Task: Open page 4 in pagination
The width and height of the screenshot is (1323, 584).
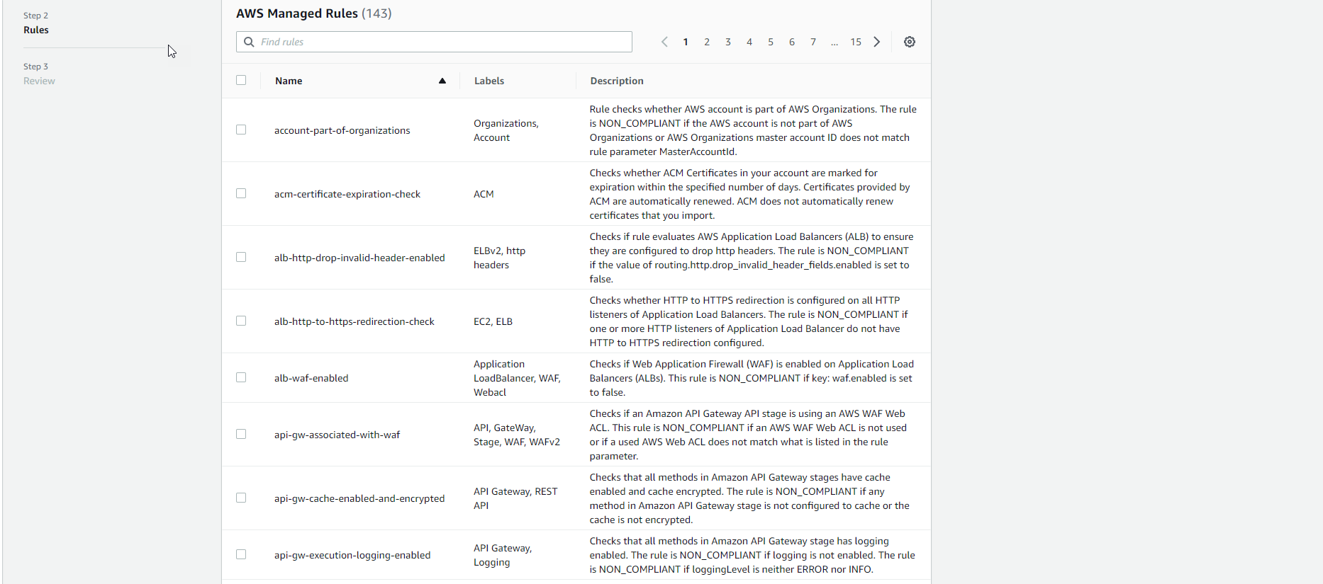Action: (749, 42)
